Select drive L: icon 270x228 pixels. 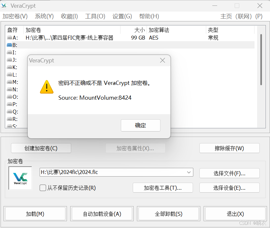coord(9,75)
